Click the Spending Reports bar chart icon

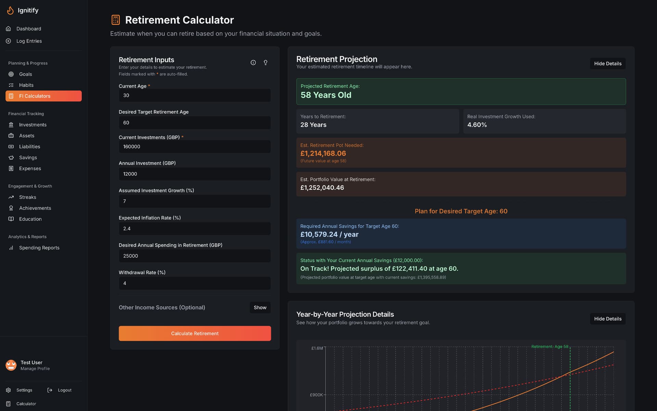tap(11, 248)
